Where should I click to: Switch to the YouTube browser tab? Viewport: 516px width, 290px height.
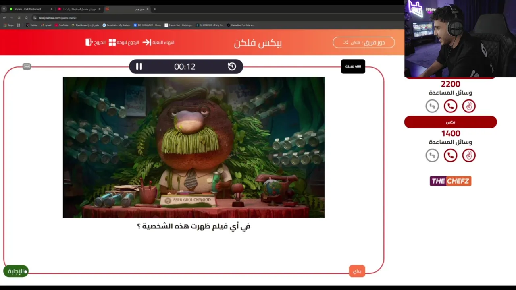[x=80, y=9]
